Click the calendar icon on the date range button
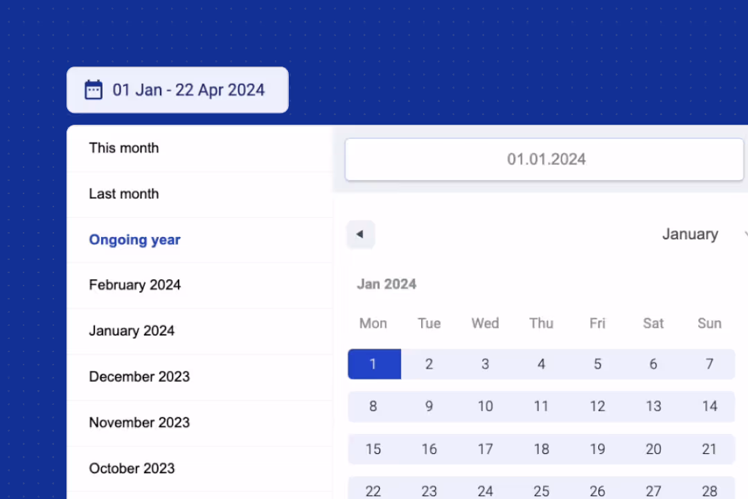Screen dimensions: 748x499 click(93, 89)
